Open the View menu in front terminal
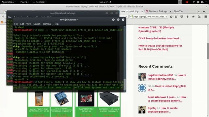The width and height of the screenshot is (209, 117). [29, 24]
